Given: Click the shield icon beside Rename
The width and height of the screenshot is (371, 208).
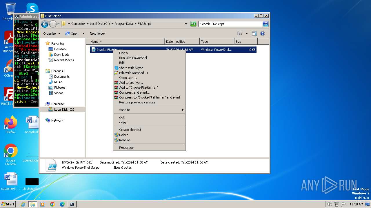Looking at the screenshot, I should click(x=116, y=140).
